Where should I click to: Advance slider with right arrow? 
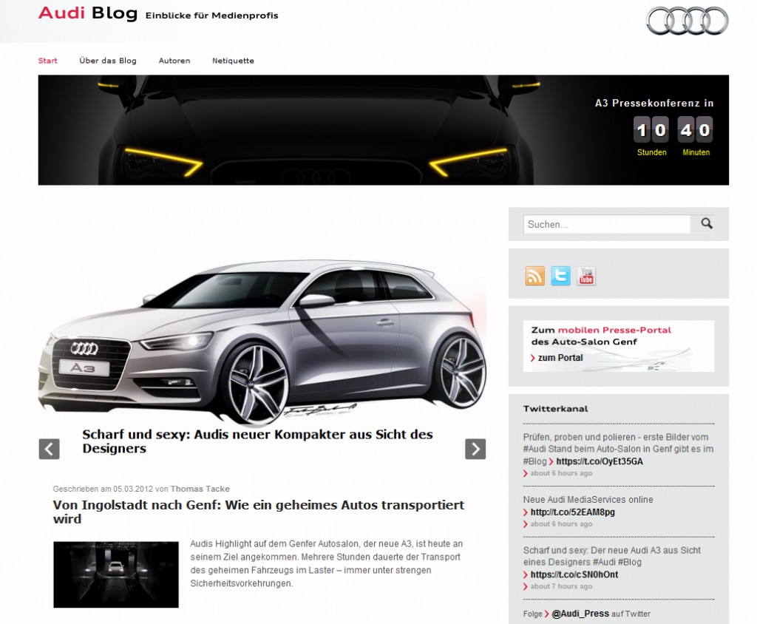[475, 449]
